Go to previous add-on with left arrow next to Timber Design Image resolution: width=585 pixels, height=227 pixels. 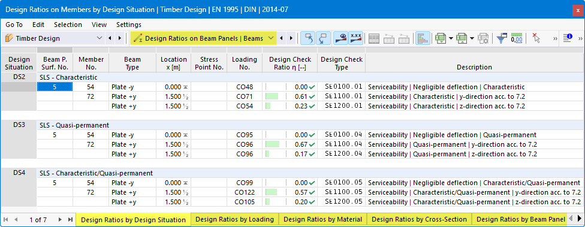tap(110, 38)
